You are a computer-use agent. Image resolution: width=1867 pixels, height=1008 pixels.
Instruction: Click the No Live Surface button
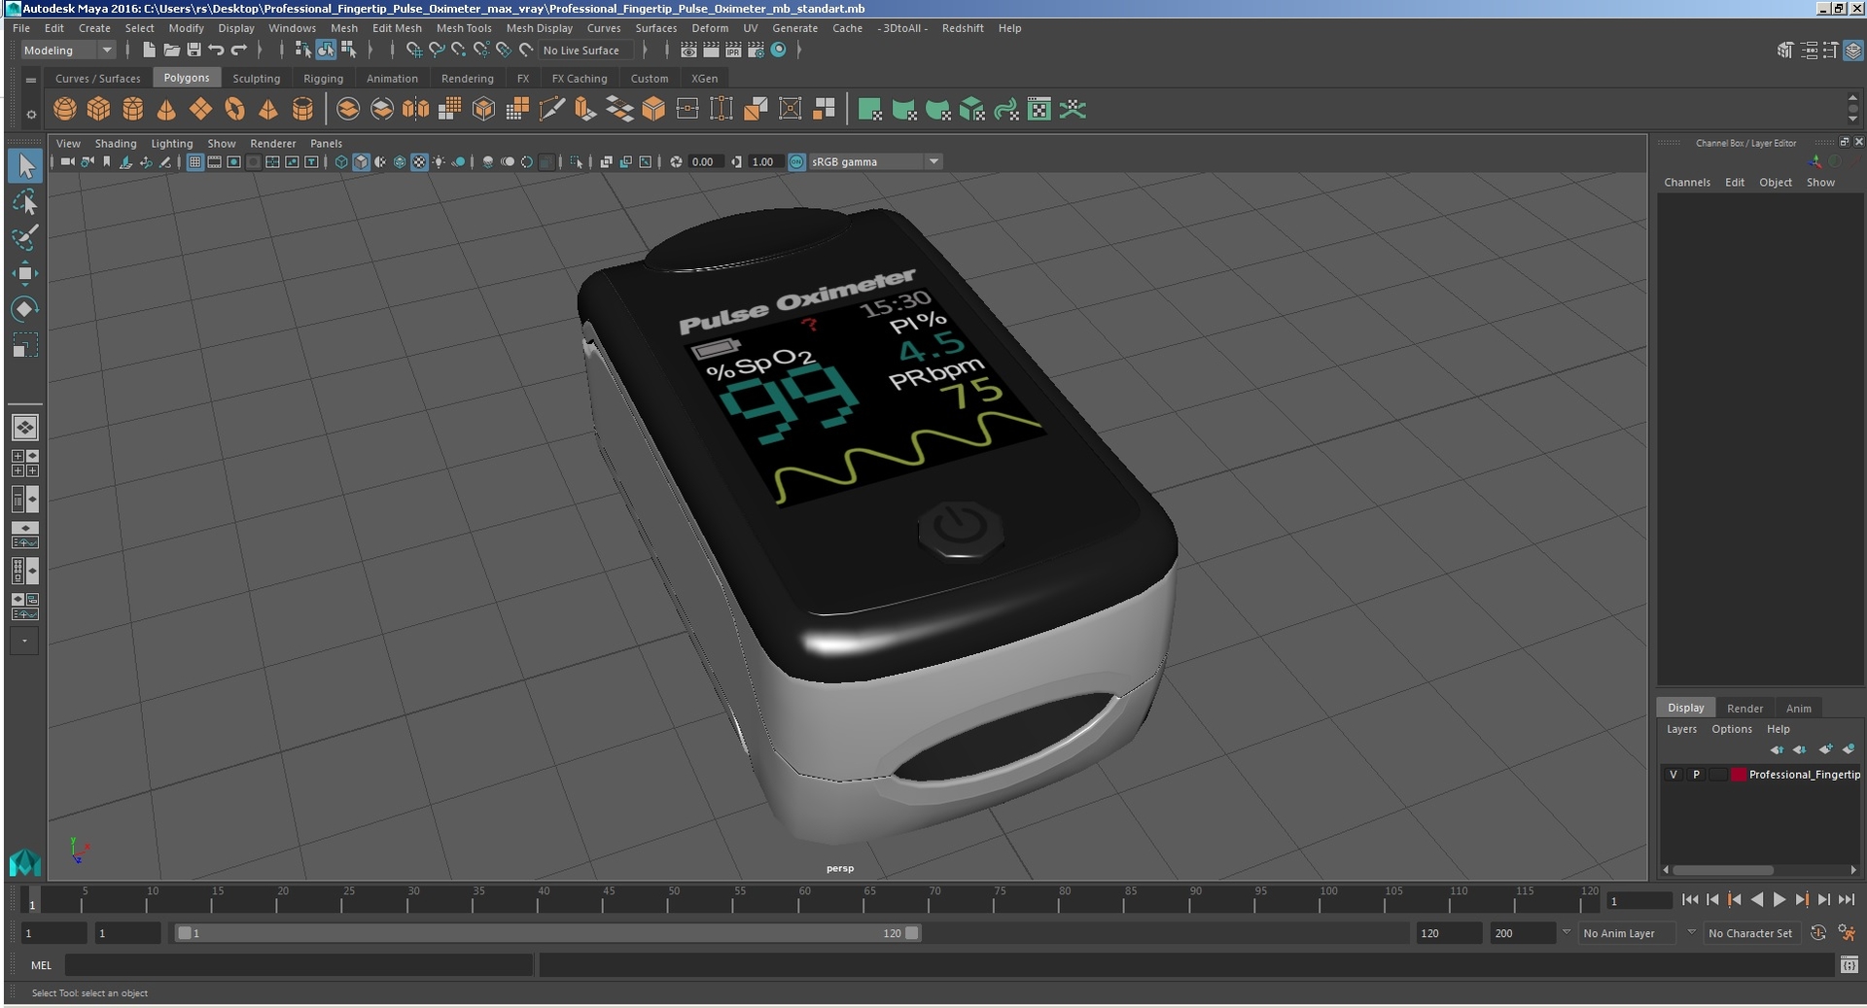(x=583, y=50)
